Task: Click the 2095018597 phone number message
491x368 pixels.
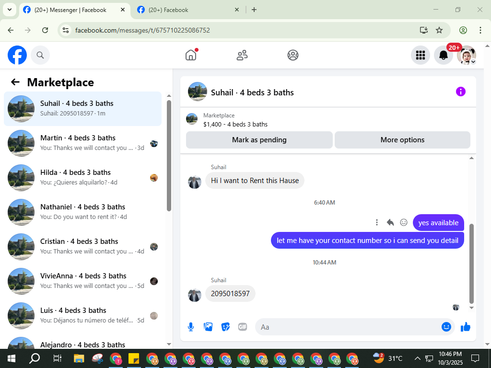Action: (230, 294)
